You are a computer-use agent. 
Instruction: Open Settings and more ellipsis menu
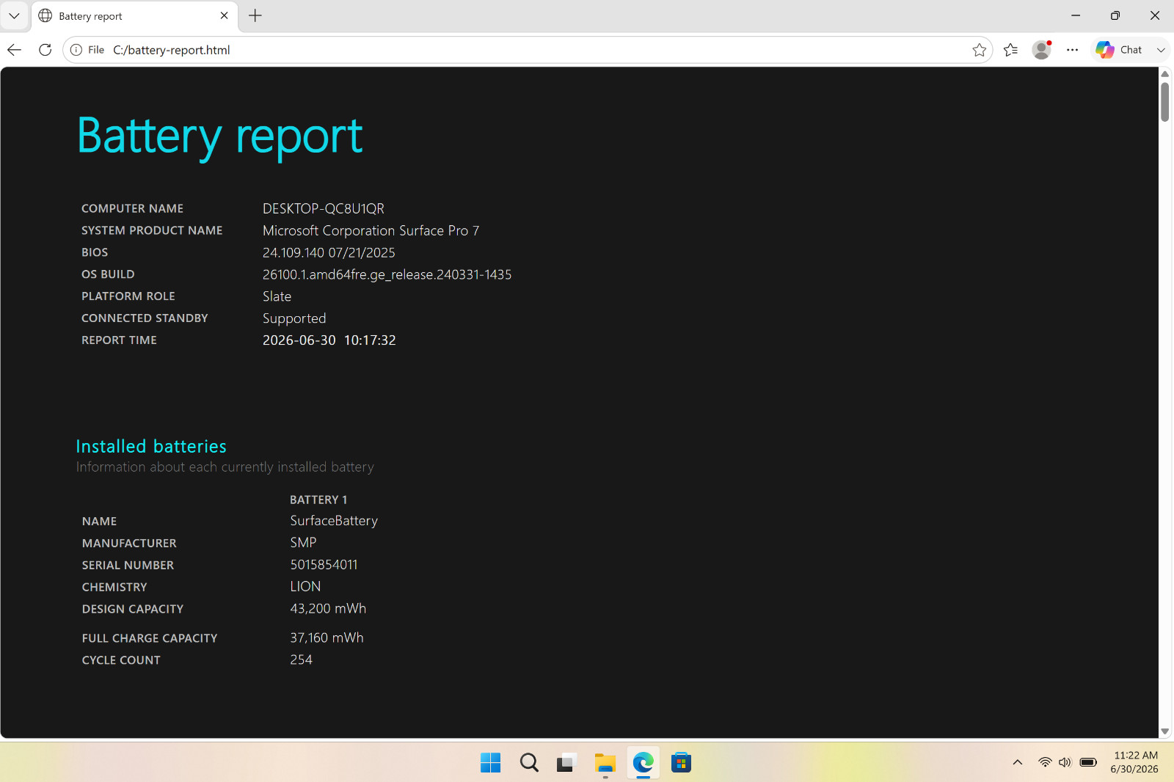(x=1072, y=50)
